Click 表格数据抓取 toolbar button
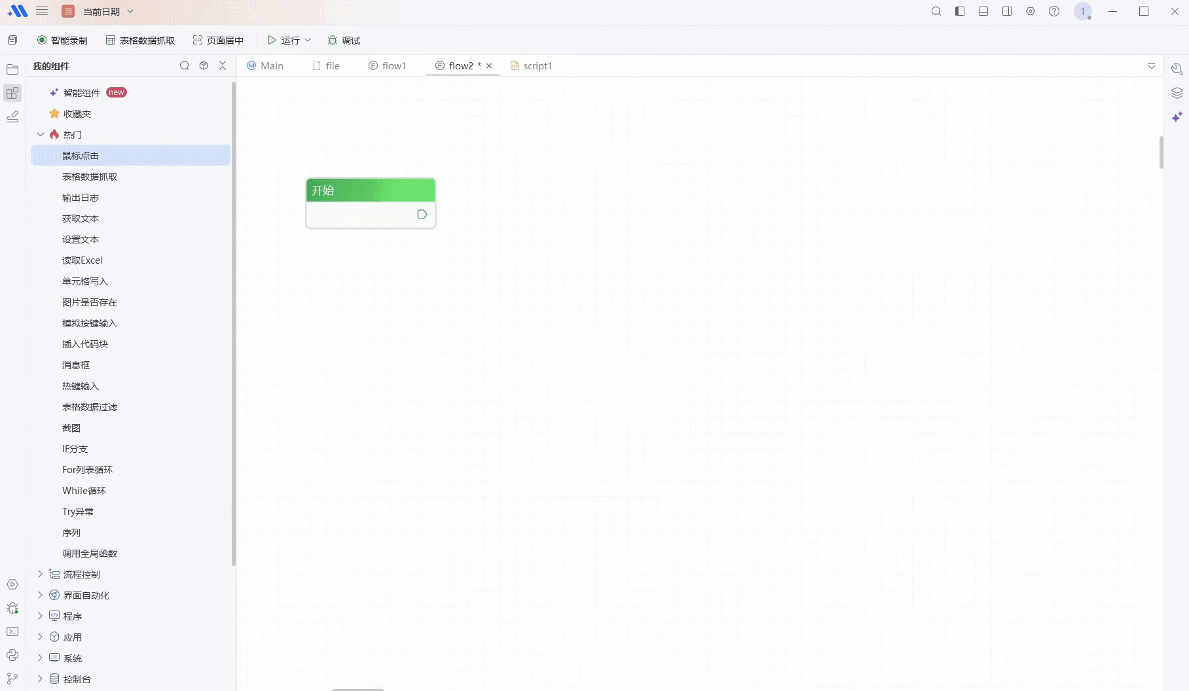 tap(141, 40)
